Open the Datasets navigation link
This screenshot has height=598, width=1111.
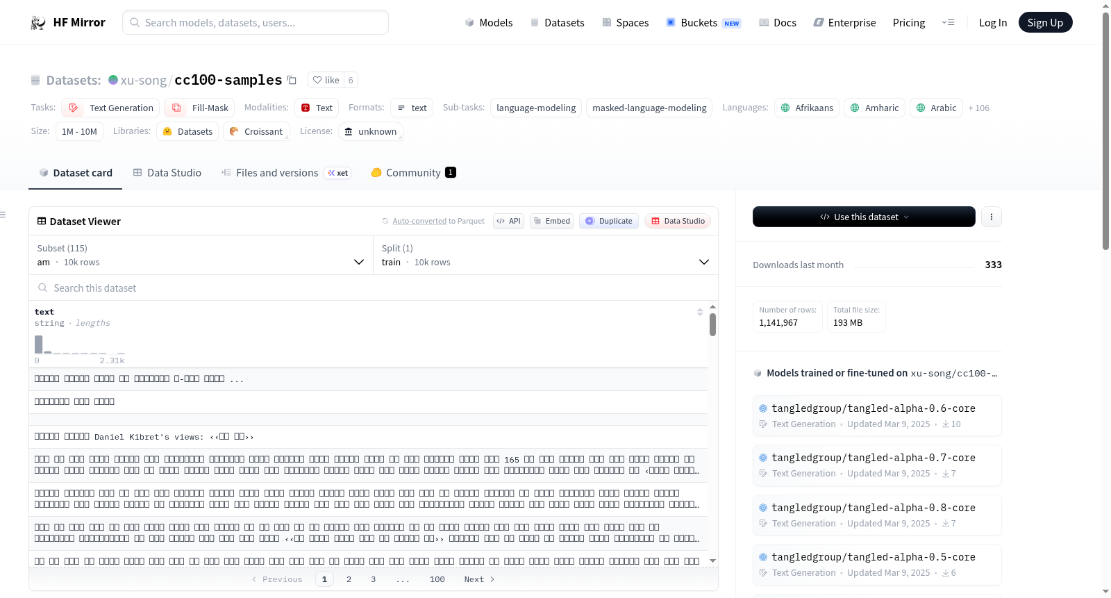[558, 23]
